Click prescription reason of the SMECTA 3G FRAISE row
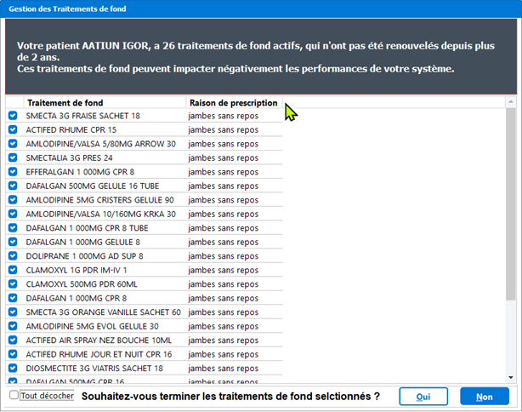Viewport: 522px width, 412px height. (x=223, y=116)
